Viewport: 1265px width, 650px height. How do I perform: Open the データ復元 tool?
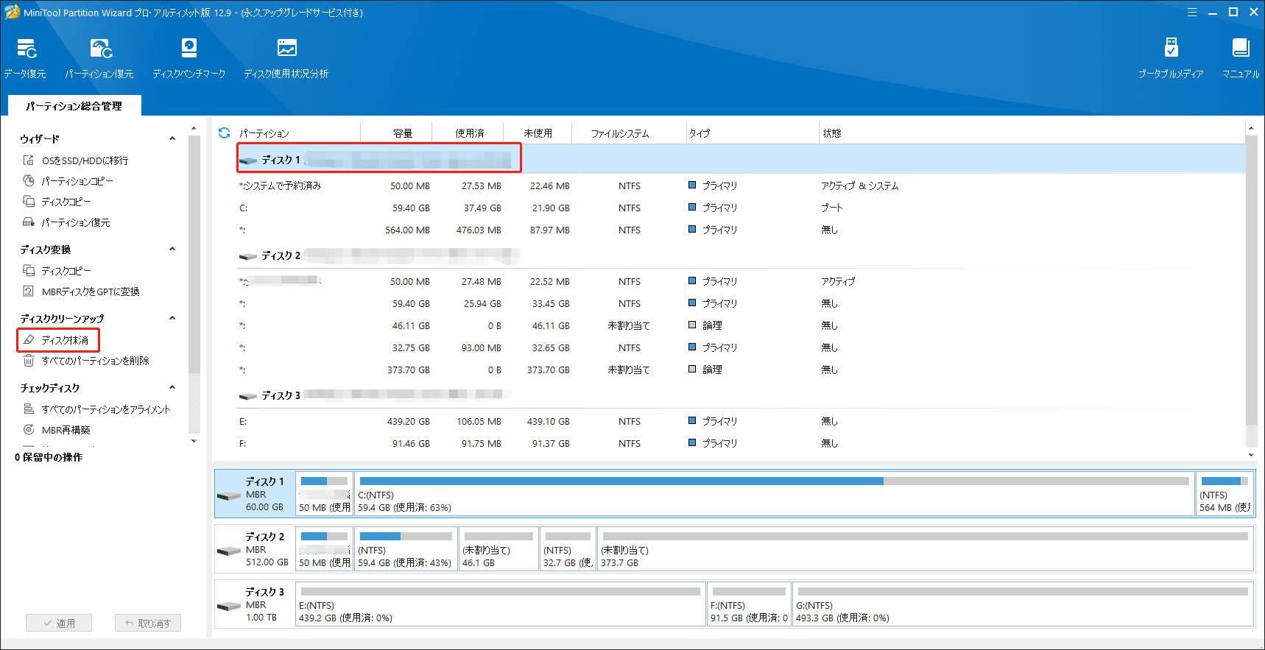coord(26,58)
